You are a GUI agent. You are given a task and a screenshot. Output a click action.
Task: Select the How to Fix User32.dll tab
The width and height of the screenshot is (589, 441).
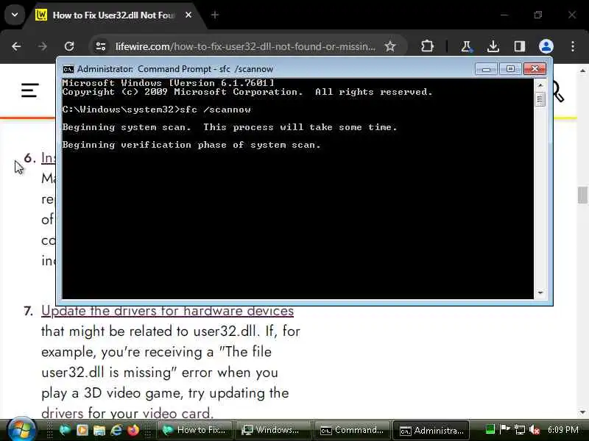coord(113,15)
